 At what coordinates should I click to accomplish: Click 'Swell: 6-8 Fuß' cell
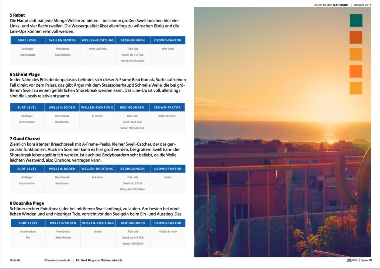[x=133, y=238]
